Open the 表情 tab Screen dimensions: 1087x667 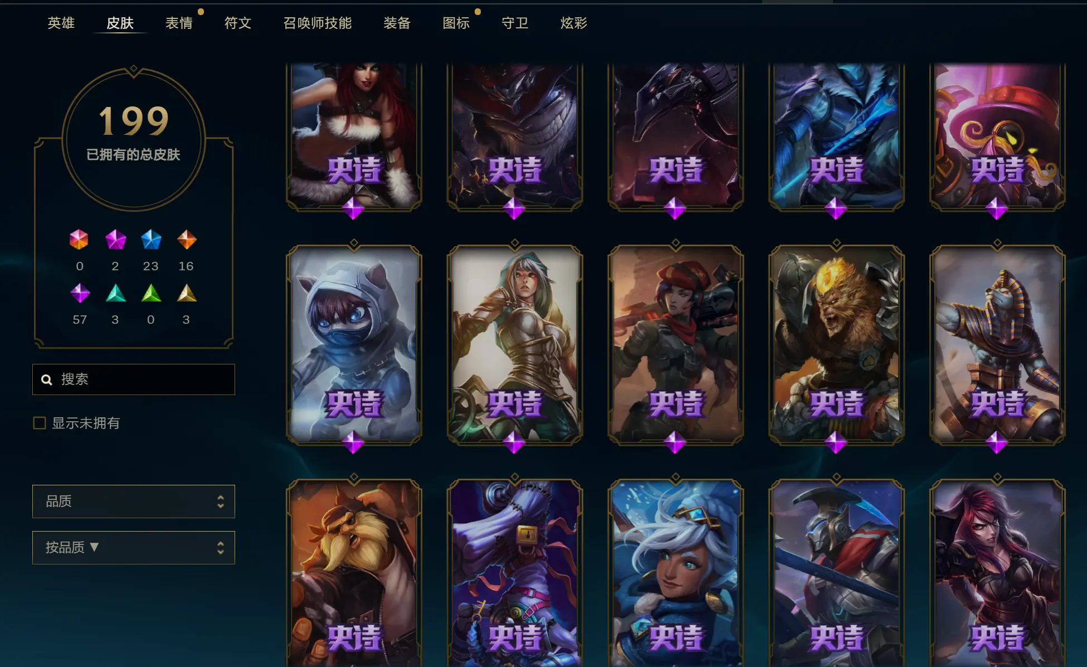(179, 23)
